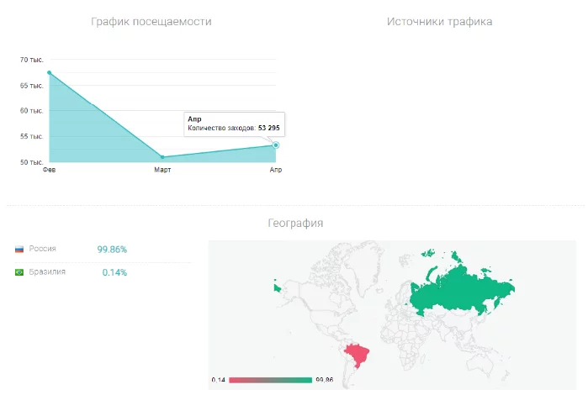Click the "Источники трафика" heading
The width and height of the screenshot is (588, 416).
(440, 21)
